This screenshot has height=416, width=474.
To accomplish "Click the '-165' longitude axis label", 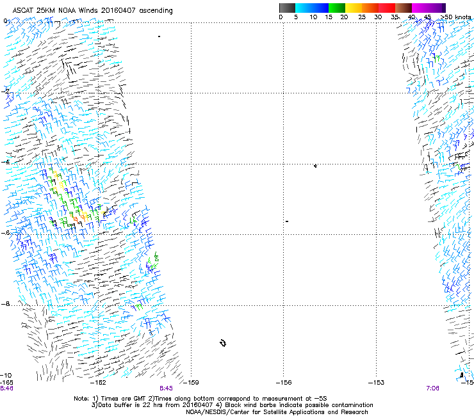I will pyautogui.click(x=6, y=382).
